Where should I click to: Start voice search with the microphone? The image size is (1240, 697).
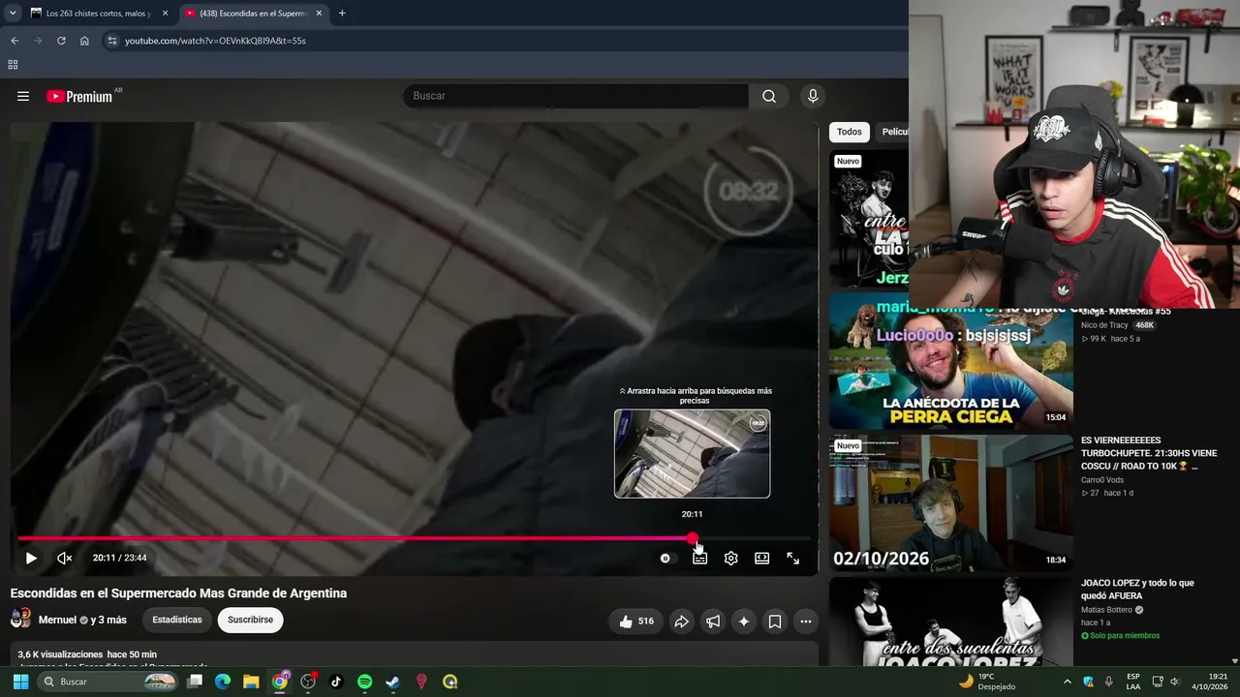pyautogui.click(x=813, y=96)
